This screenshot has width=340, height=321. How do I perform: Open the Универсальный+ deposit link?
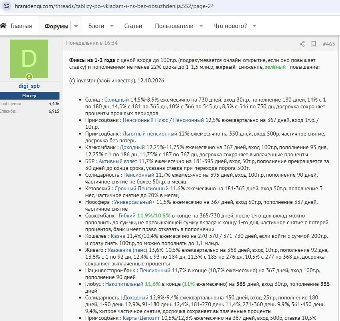click(134, 202)
